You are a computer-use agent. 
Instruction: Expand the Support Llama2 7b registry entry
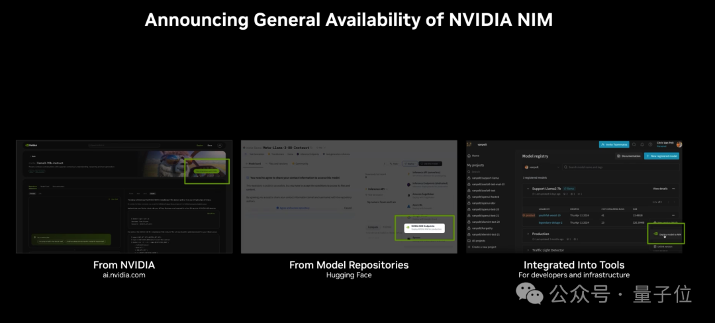tap(529, 189)
